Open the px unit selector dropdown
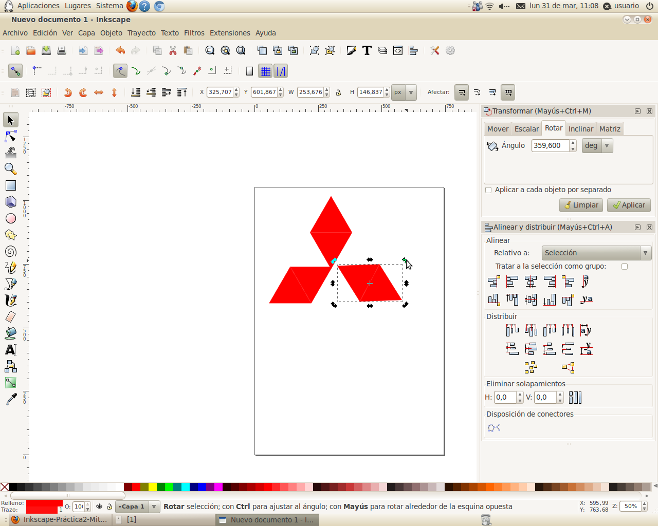Image resolution: width=658 pixels, height=526 pixels. (410, 92)
